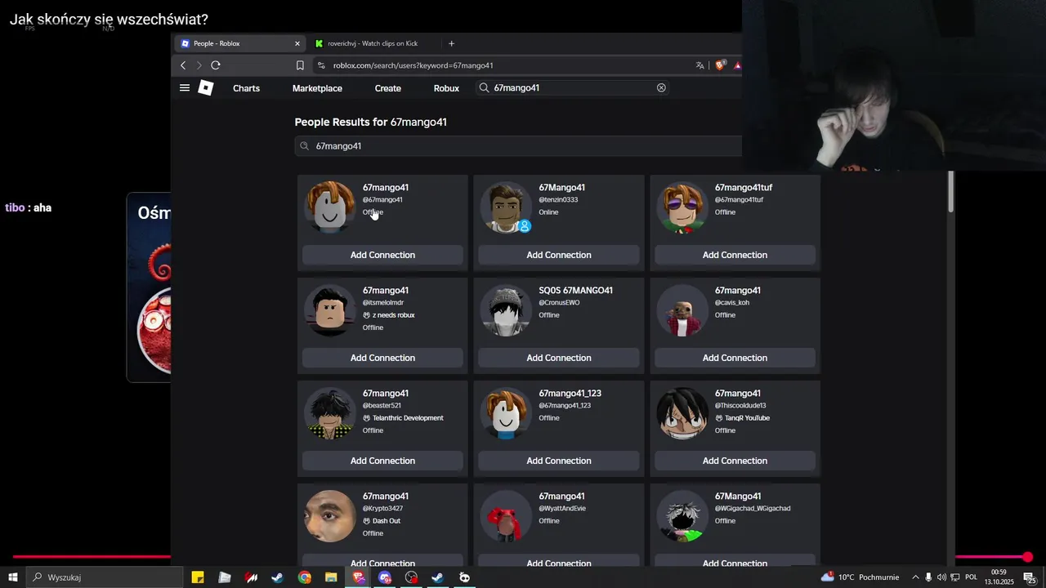
Task: Open a new browser tab
Action: [x=451, y=43]
